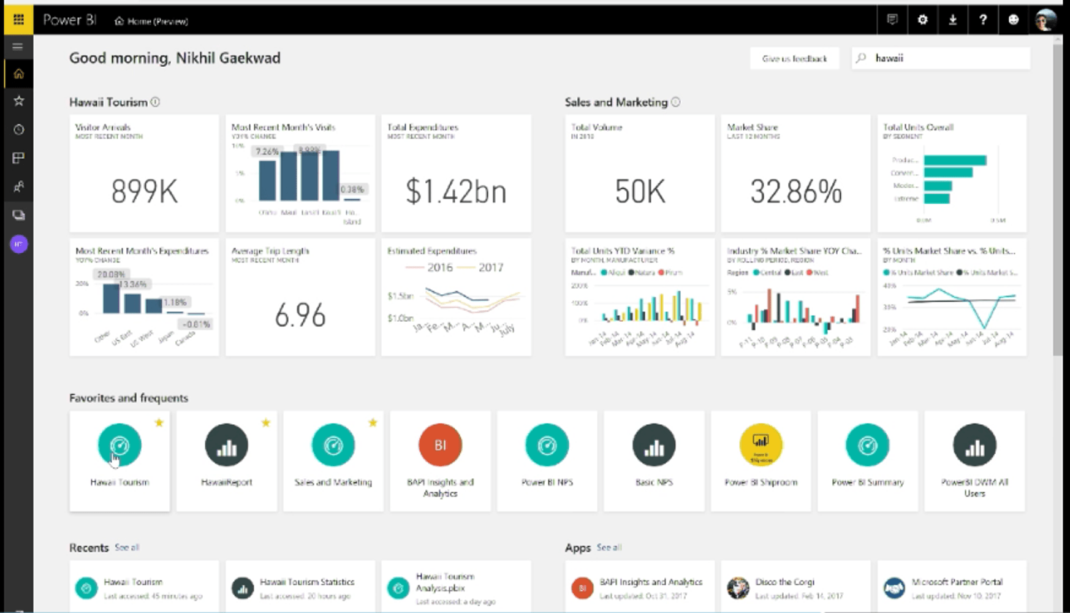1070x613 pixels.
Task: Open Most Recent Month's Expenditures tile
Action: click(x=144, y=297)
